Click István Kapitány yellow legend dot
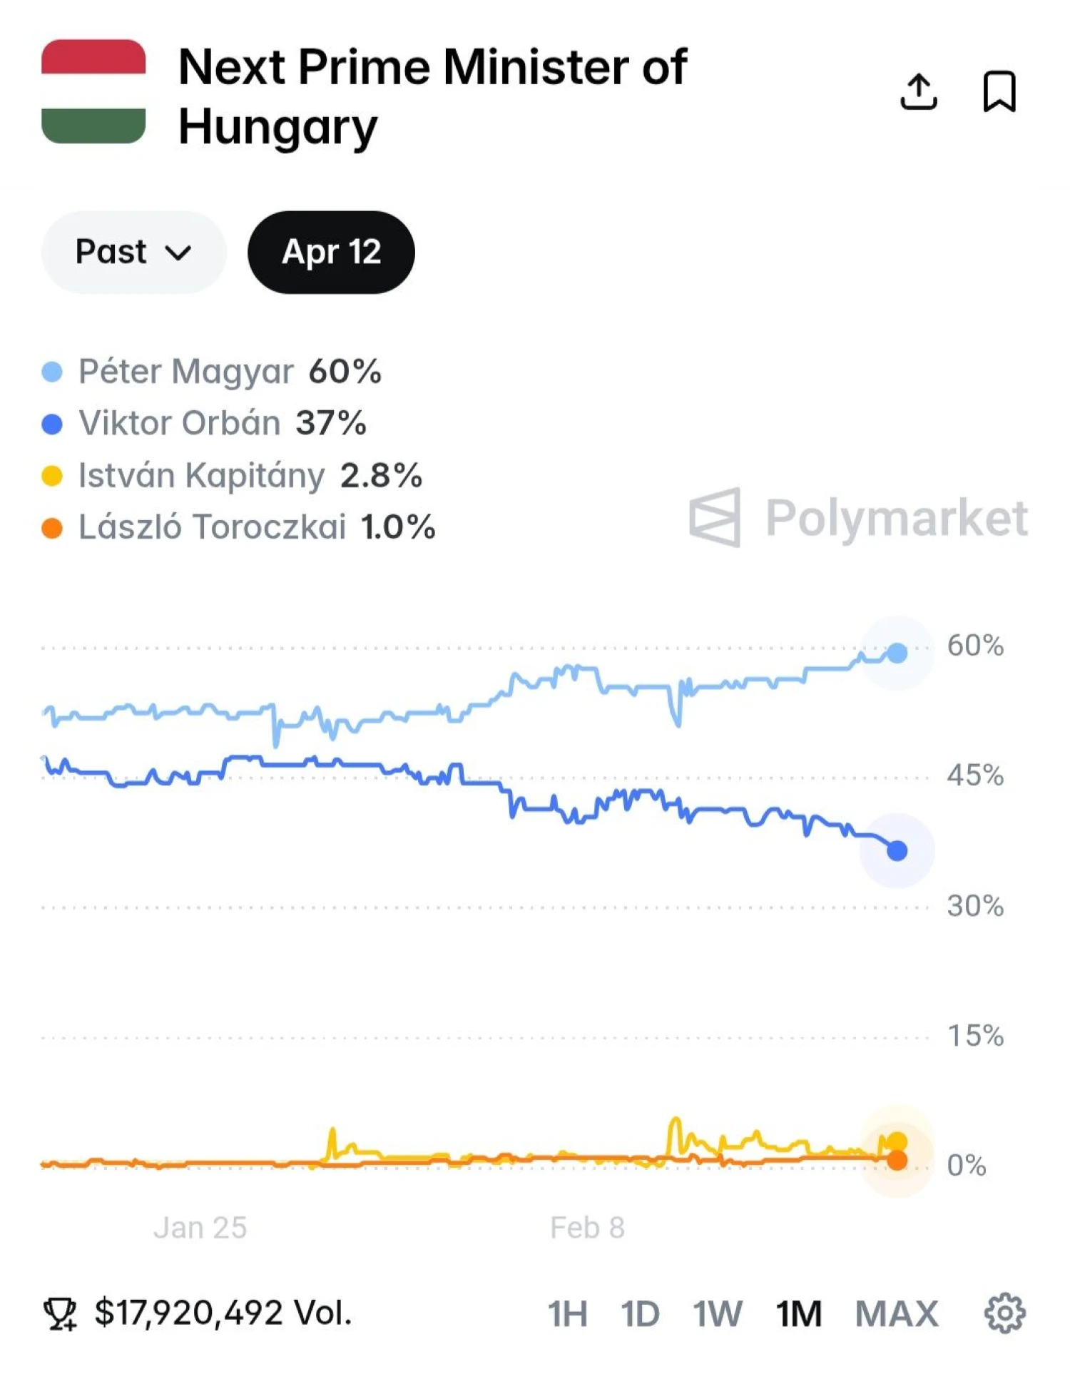Screen dimensions: 1070x1379 52,476
